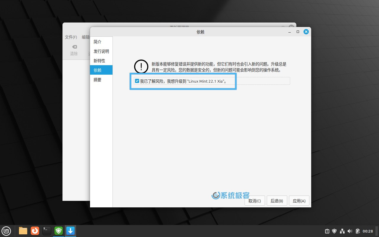
Task: Click the 应用(A) button
Action: tap(299, 201)
